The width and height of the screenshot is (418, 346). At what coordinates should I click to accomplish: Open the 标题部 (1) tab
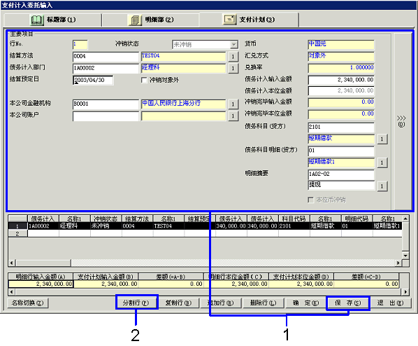pos(53,20)
